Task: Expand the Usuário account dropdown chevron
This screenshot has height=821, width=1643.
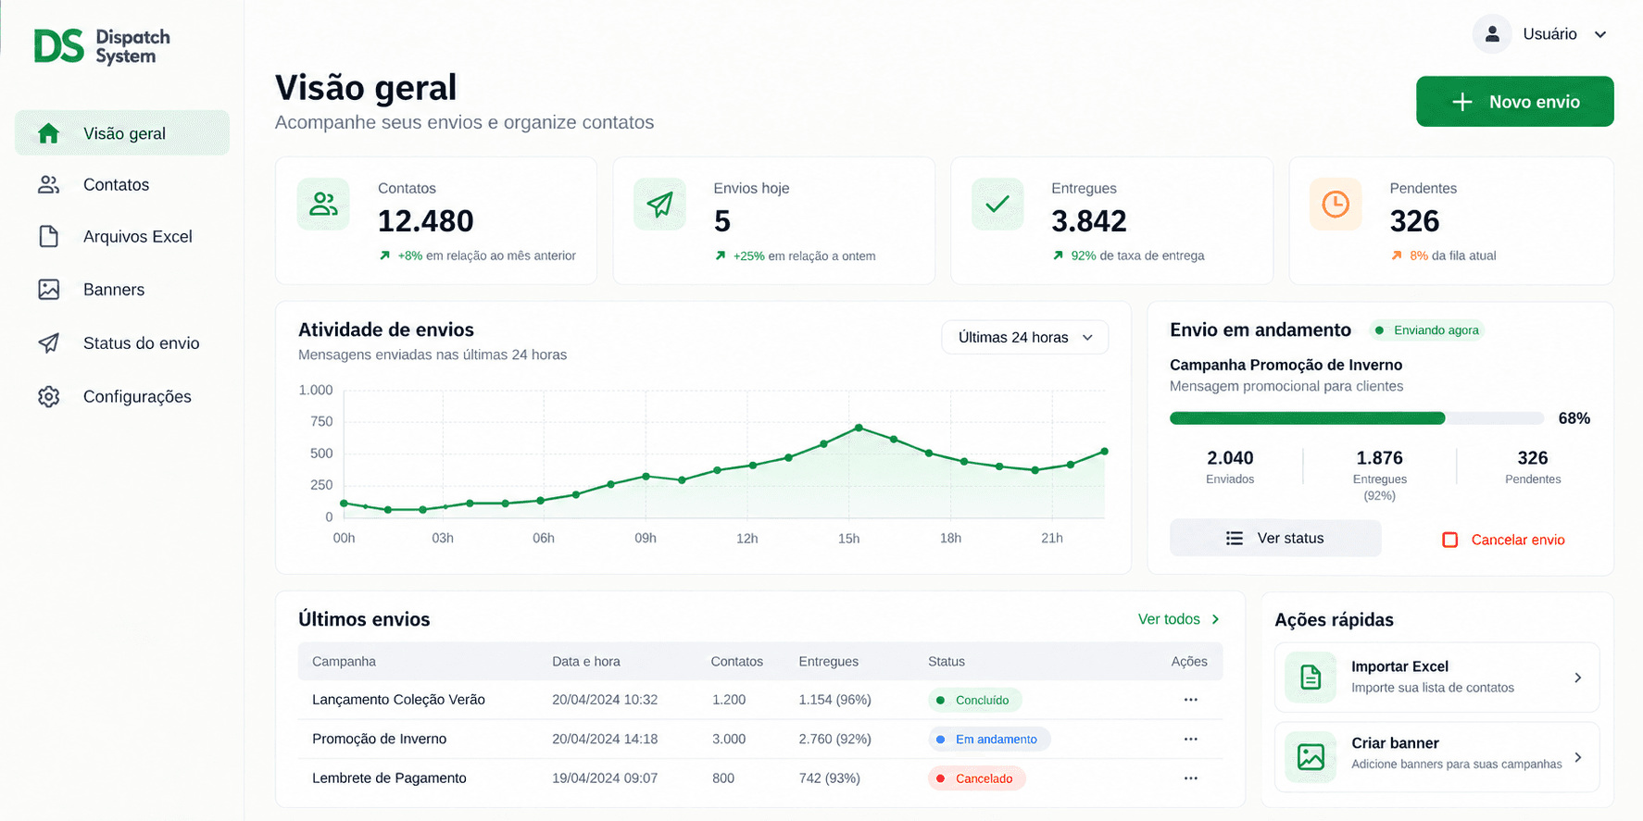Action: tap(1600, 35)
